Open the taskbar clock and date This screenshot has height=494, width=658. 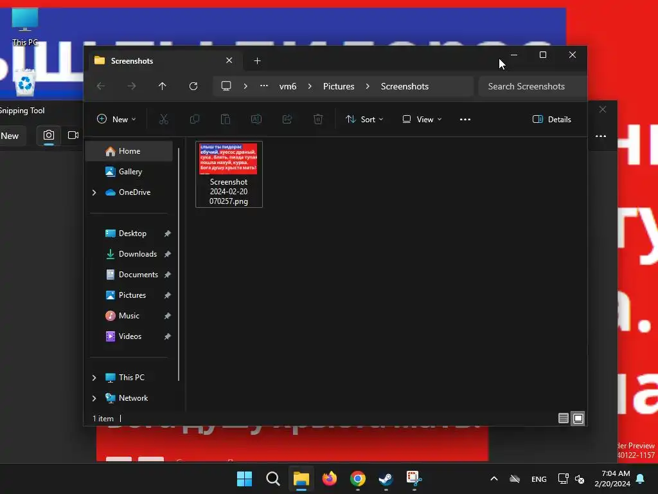point(612,479)
